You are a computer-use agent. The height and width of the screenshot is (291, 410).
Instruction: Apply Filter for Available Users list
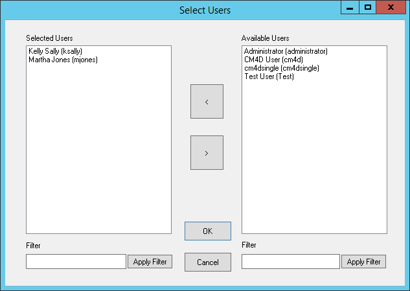[x=365, y=262]
